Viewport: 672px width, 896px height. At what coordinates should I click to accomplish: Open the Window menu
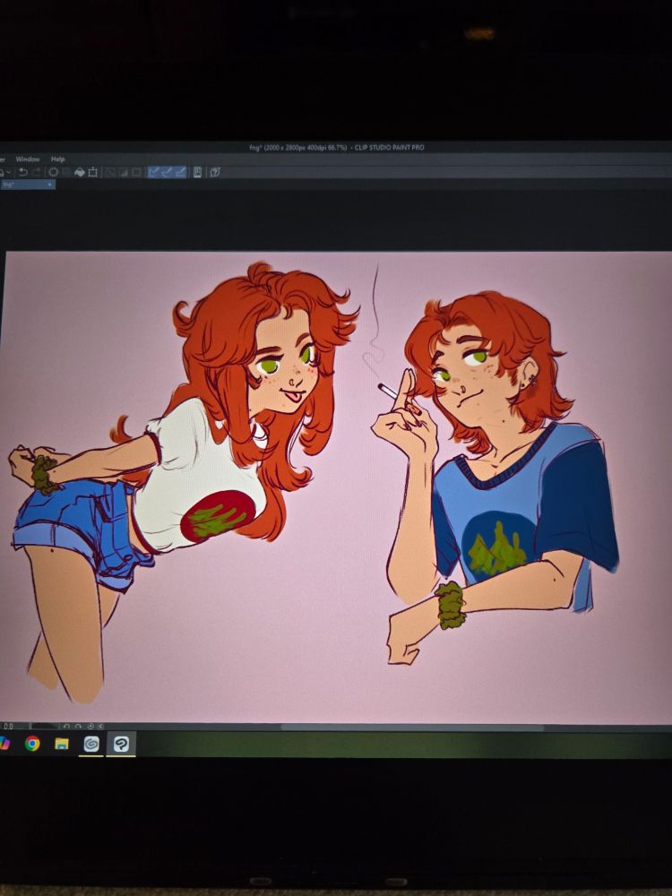point(28,159)
